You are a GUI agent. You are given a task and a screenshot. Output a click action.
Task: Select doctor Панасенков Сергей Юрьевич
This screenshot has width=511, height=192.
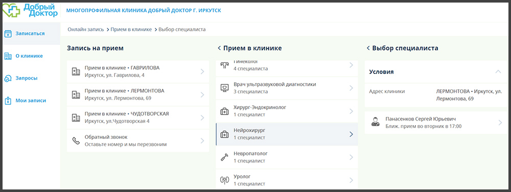point(436,123)
